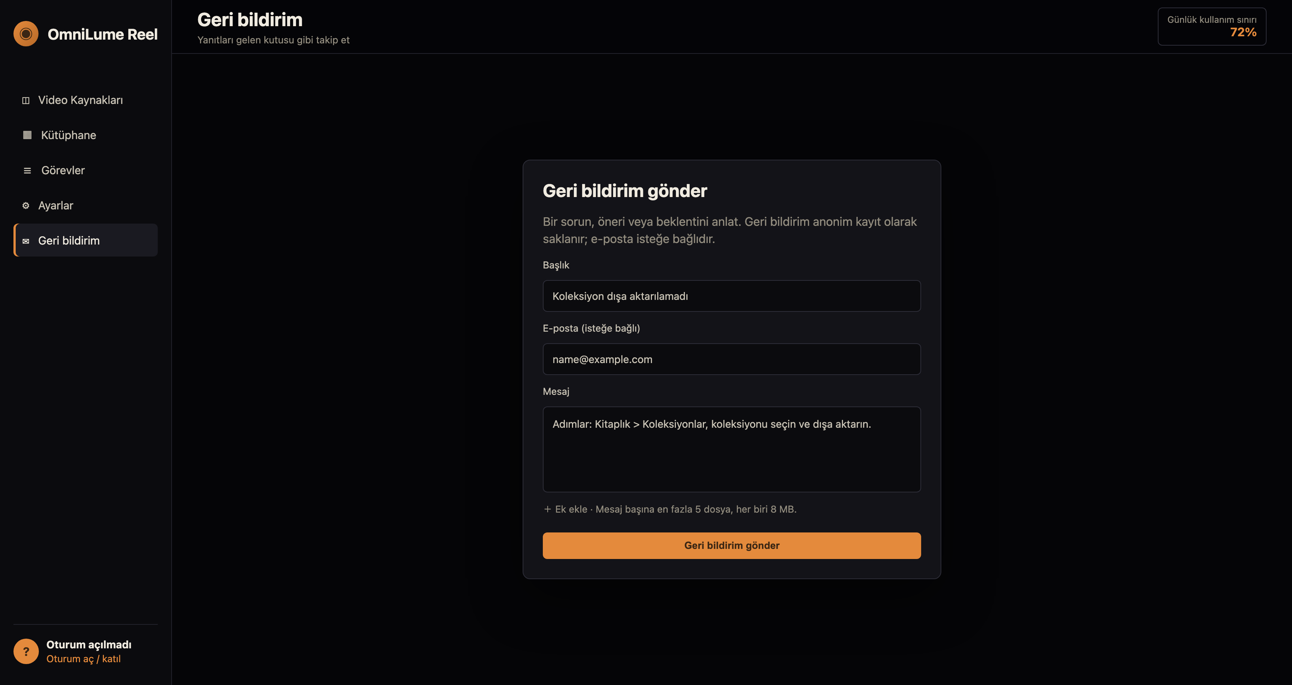Click into the Mesaj text area
1292x685 pixels.
coord(732,449)
